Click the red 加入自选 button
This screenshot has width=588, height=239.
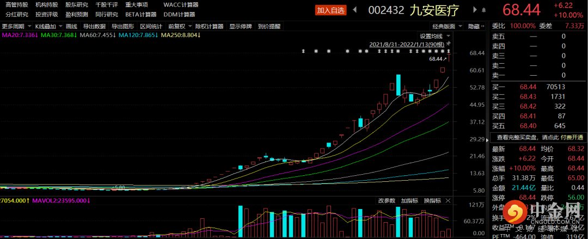(x=331, y=10)
